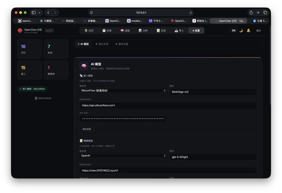Viewport: 282px width, 193px height.
Task: Click the 15 嵌入 stat card
Action: coord(30,70)
